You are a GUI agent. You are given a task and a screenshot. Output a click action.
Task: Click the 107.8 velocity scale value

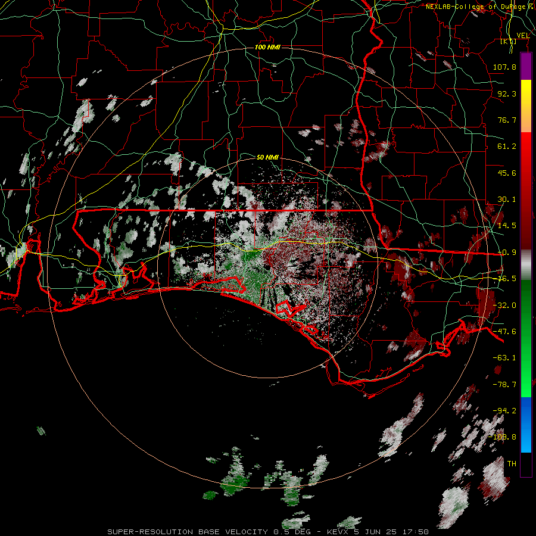504,67
